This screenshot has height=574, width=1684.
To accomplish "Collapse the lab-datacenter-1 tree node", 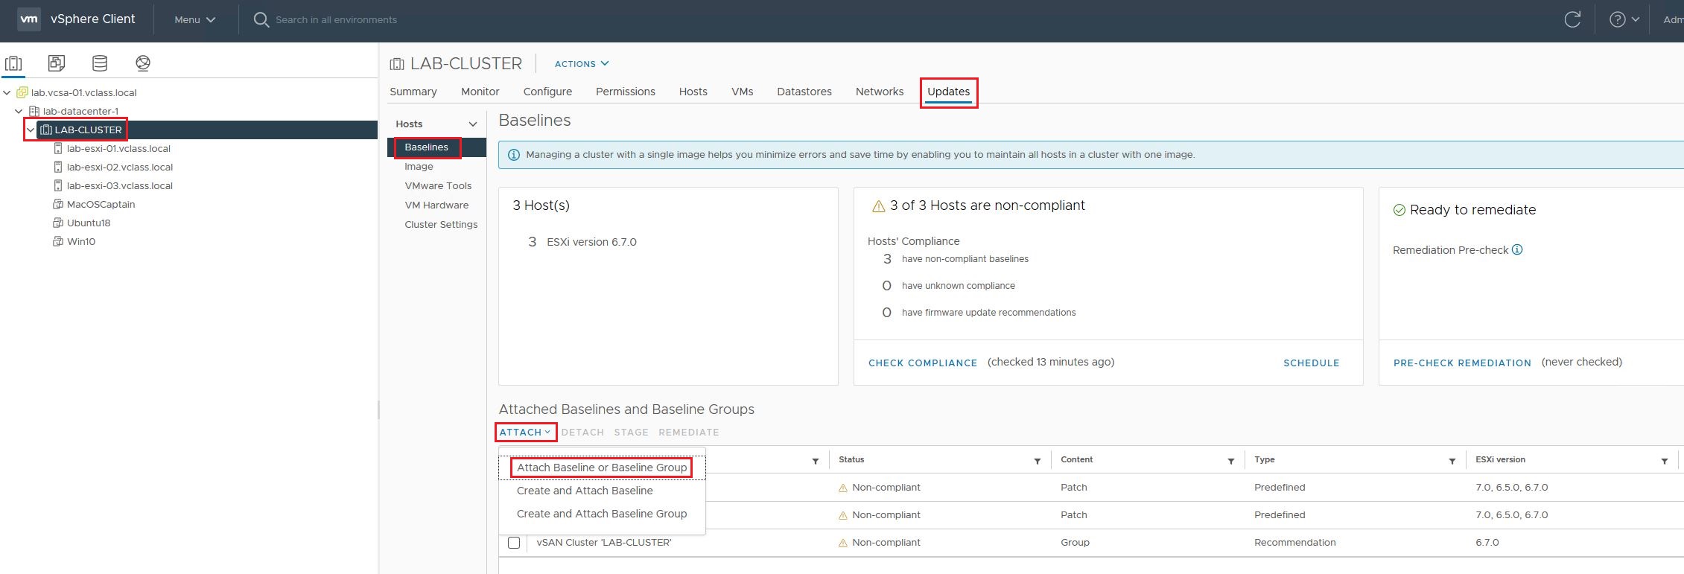I will 19,111.
